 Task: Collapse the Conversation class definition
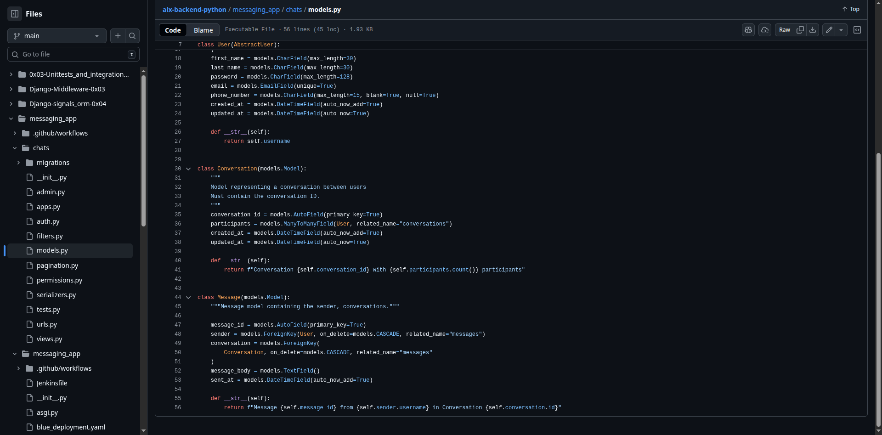[188, 169]
